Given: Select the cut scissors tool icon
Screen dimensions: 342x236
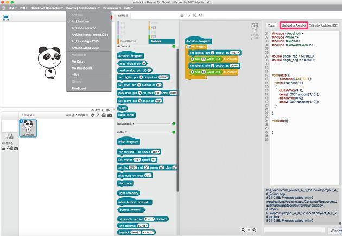Looking at the screenshot, I should tap(188, 15).
